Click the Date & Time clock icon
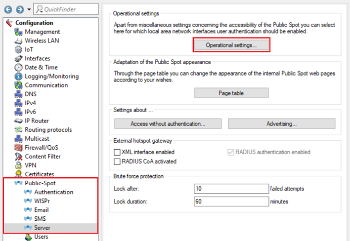This screenshot has width=350, height=241. tap(18, 67)
